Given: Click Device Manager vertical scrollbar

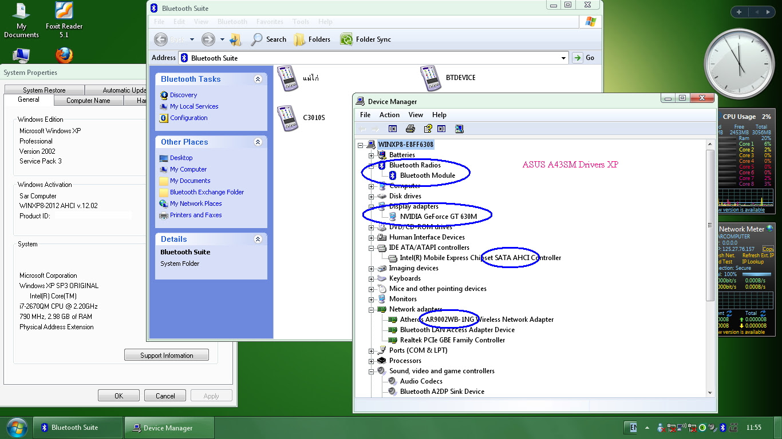Looking at the screenshot, I should 710,225.
